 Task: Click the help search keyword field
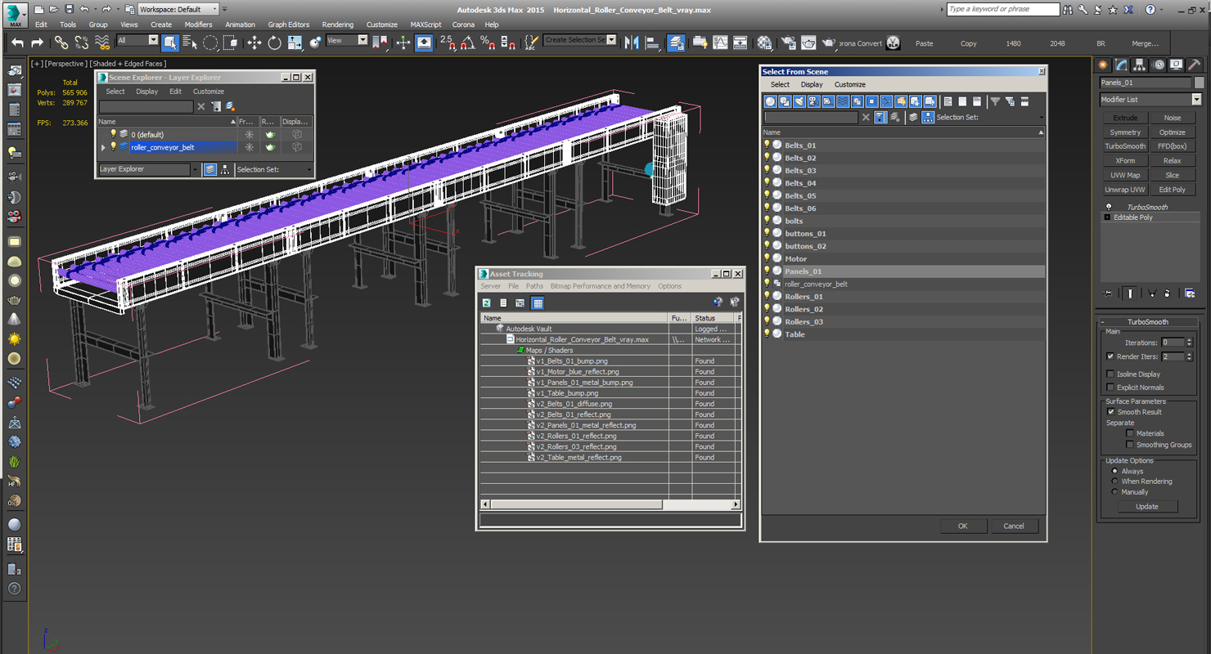(1002, 9)
